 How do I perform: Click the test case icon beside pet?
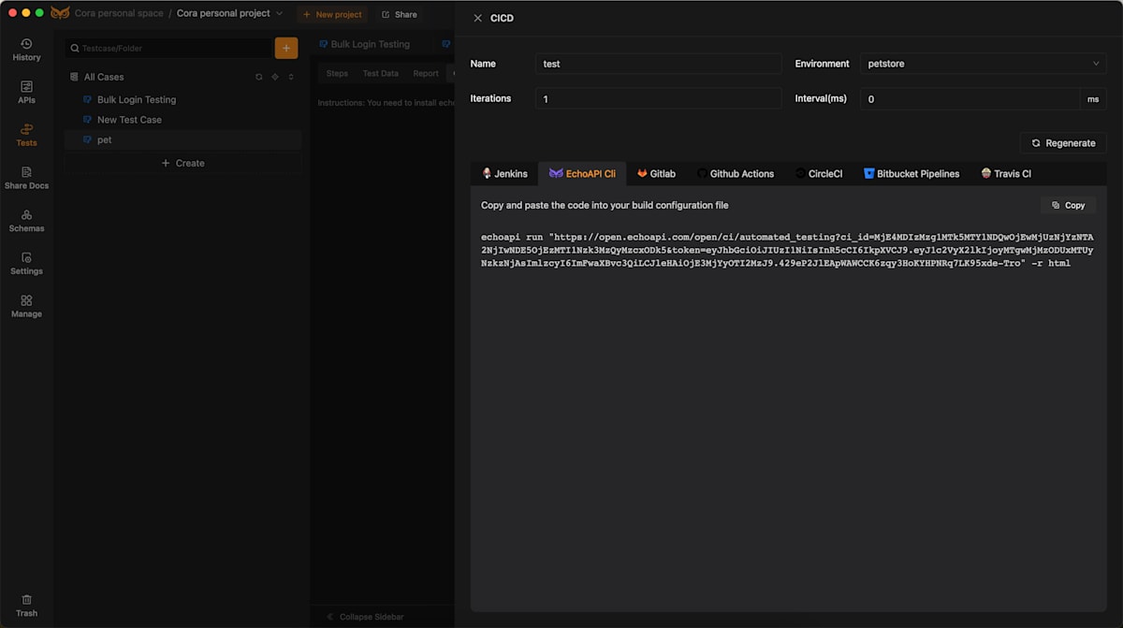[x=88, y=139]
